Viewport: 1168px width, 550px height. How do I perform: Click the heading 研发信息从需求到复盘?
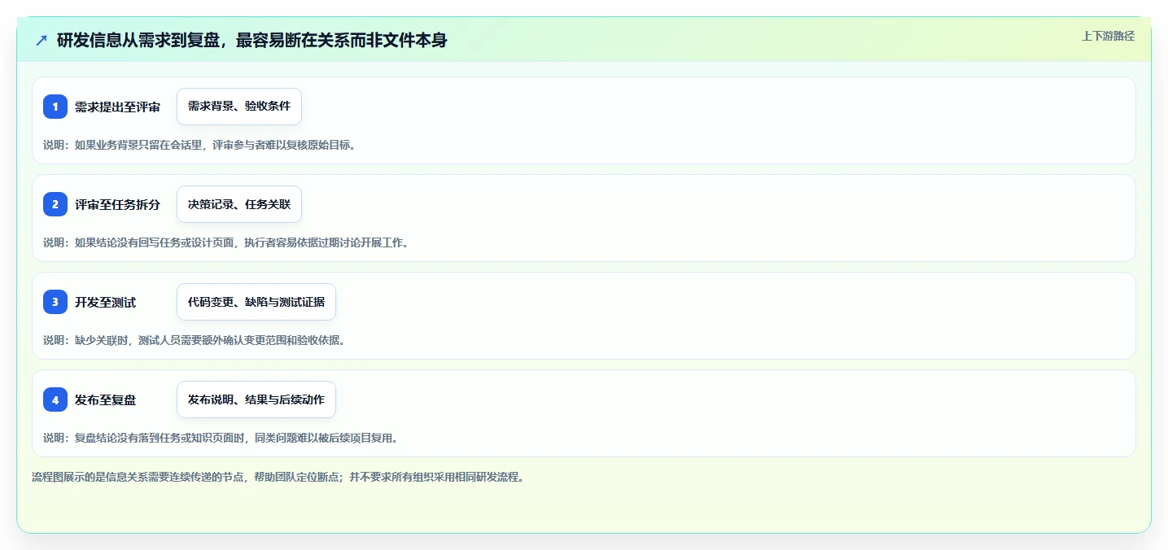(252, 40)
